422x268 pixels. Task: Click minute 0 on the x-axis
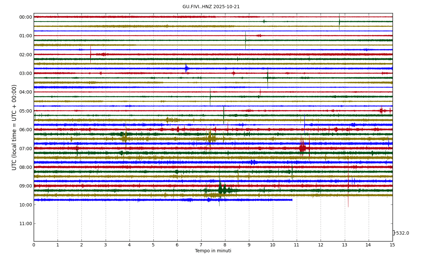click(34, 245)
